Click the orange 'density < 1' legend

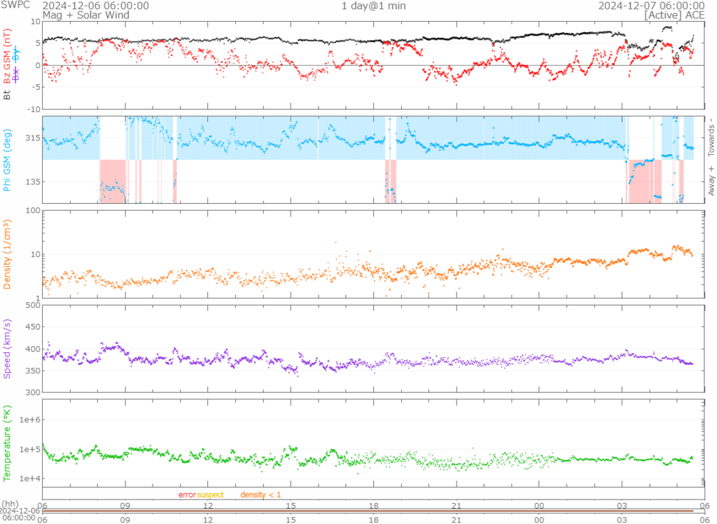[x=260, y=495]
